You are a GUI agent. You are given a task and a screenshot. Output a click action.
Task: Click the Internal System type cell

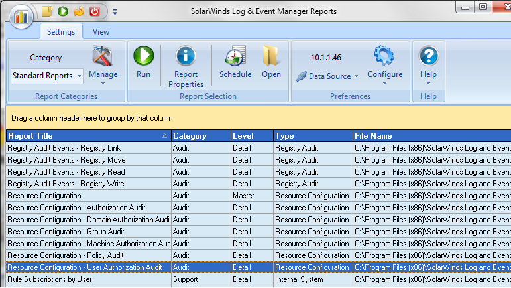point(313,279)
